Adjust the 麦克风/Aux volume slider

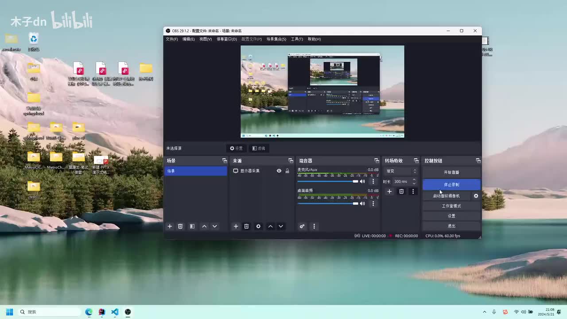(328, 181)
